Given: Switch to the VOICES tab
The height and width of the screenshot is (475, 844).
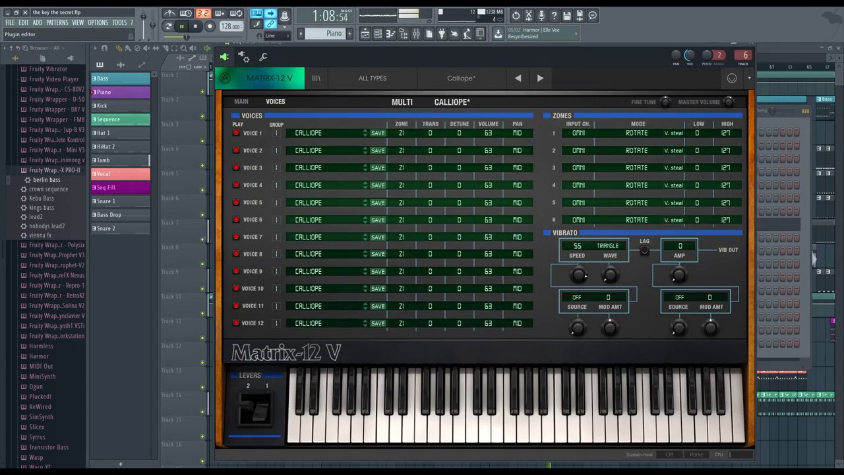Looking at the screenshot, I should pos(276,102).
